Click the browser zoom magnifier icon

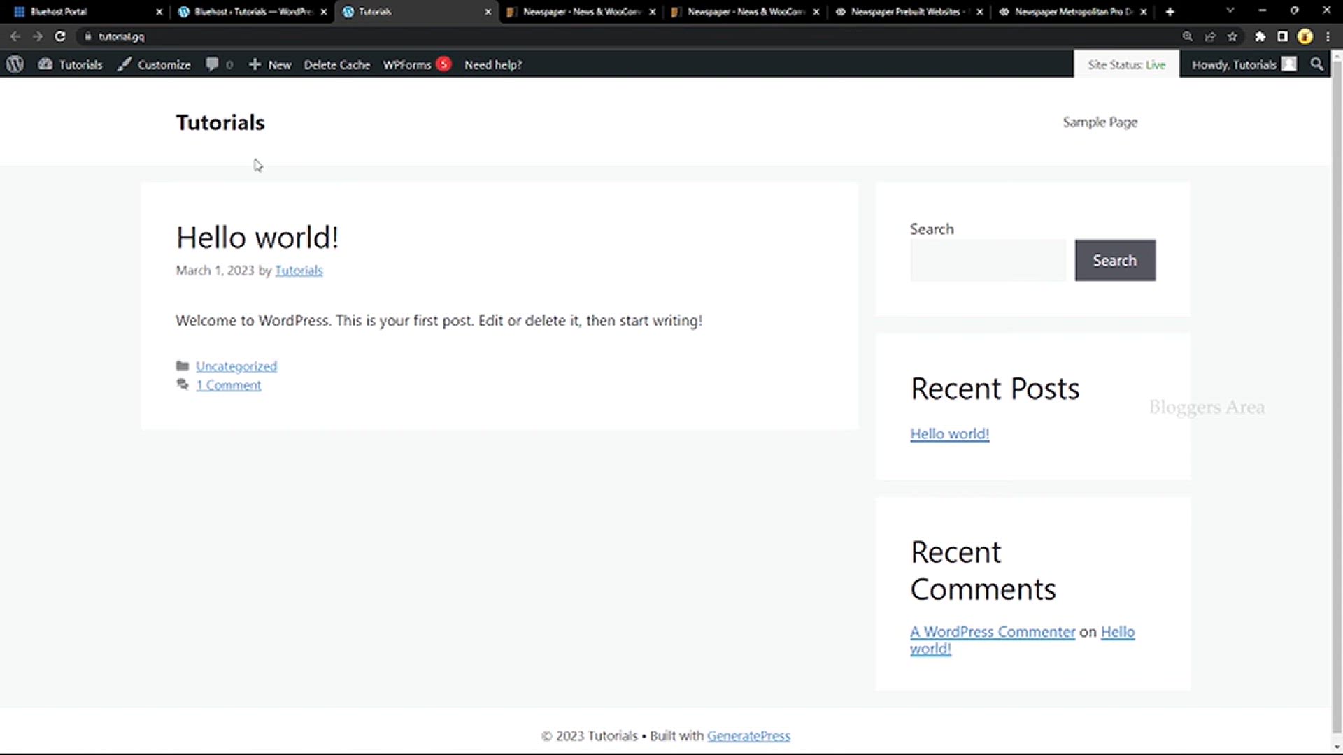tap(1187, 36)
